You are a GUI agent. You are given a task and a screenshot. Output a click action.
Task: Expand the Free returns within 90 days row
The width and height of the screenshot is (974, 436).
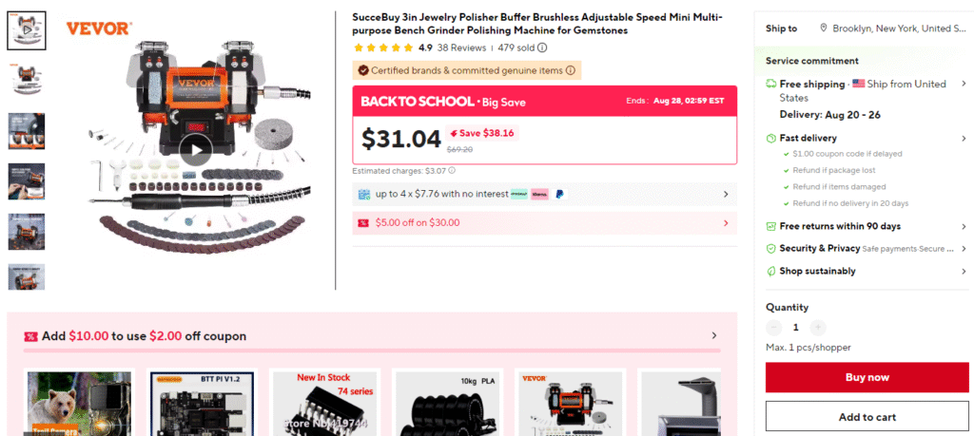864,226
